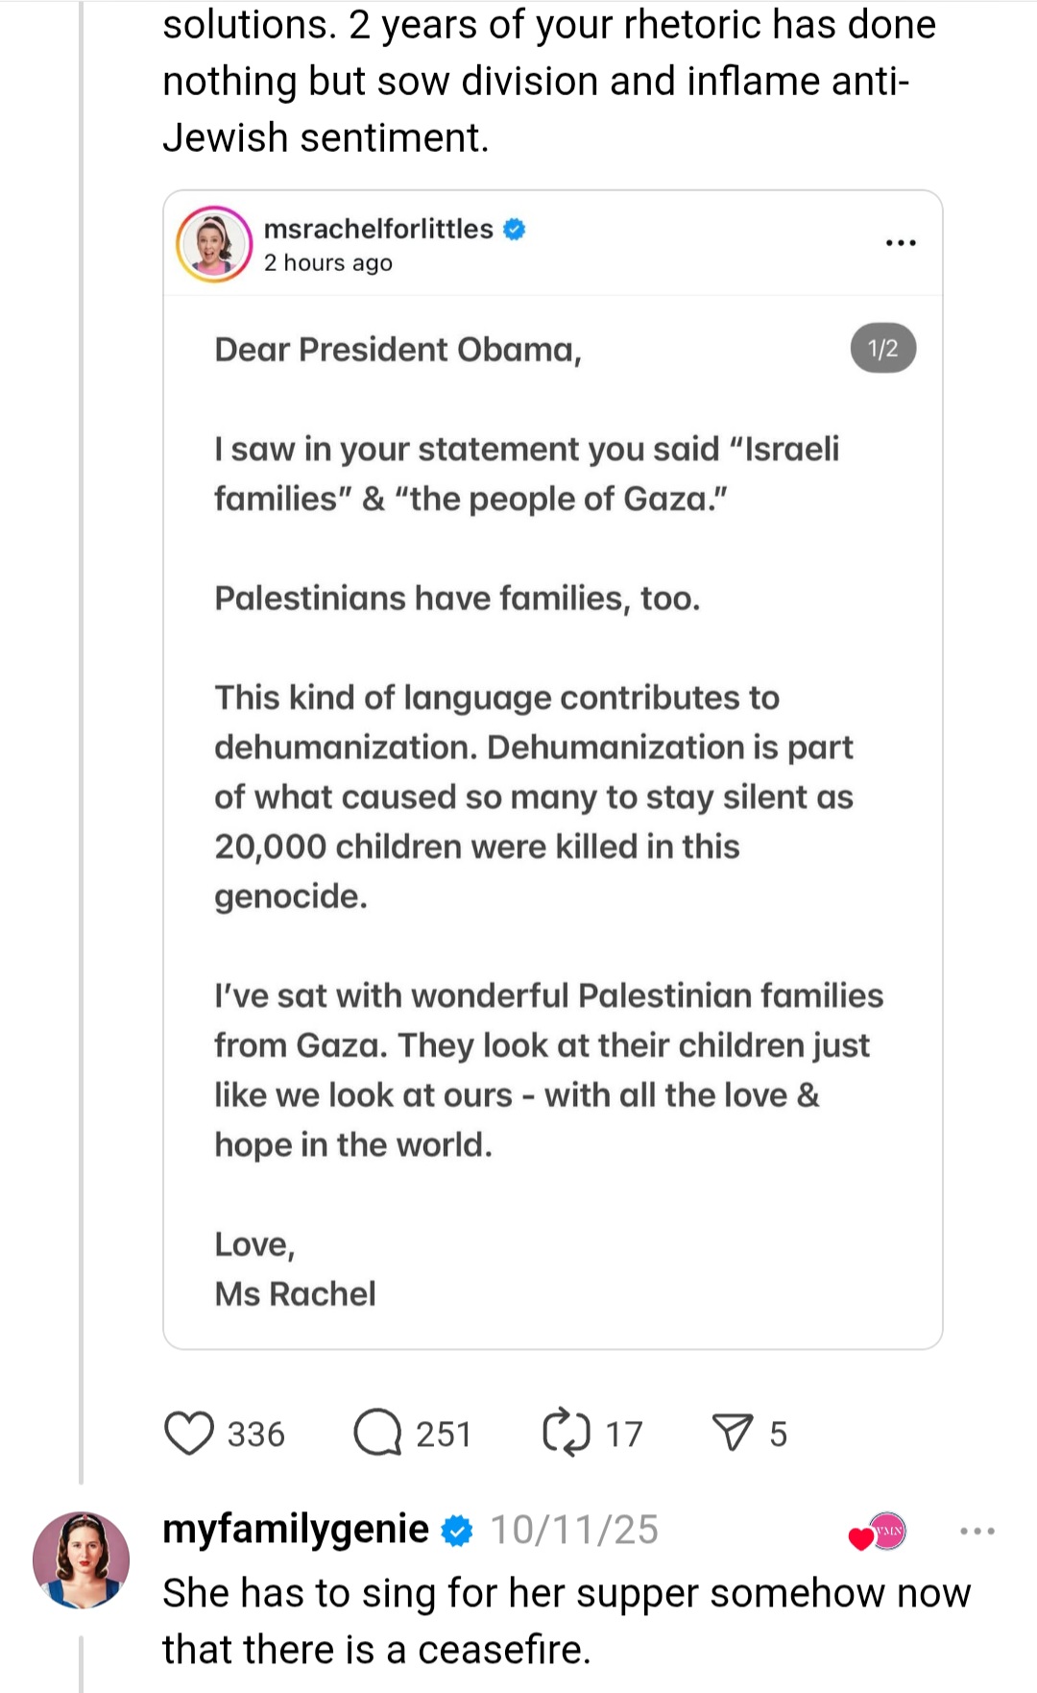1037x1693 pixels.
Task: View the 336 likes count
Action: 255,1434
